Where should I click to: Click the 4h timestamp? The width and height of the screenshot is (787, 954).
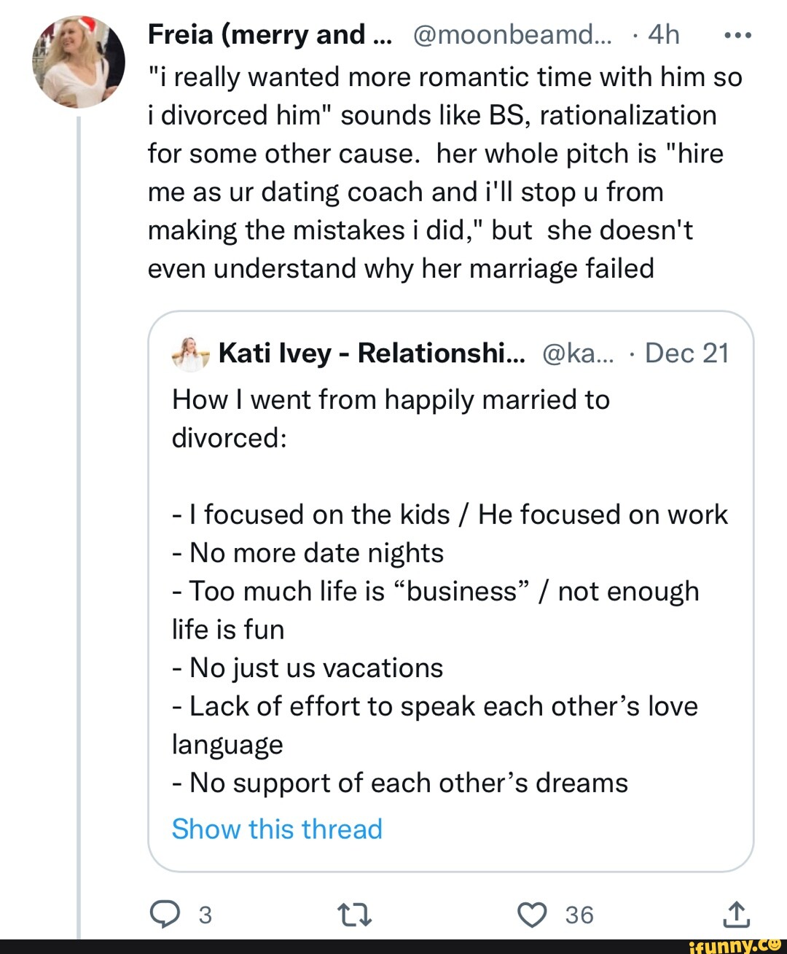[x=663, y=34]
